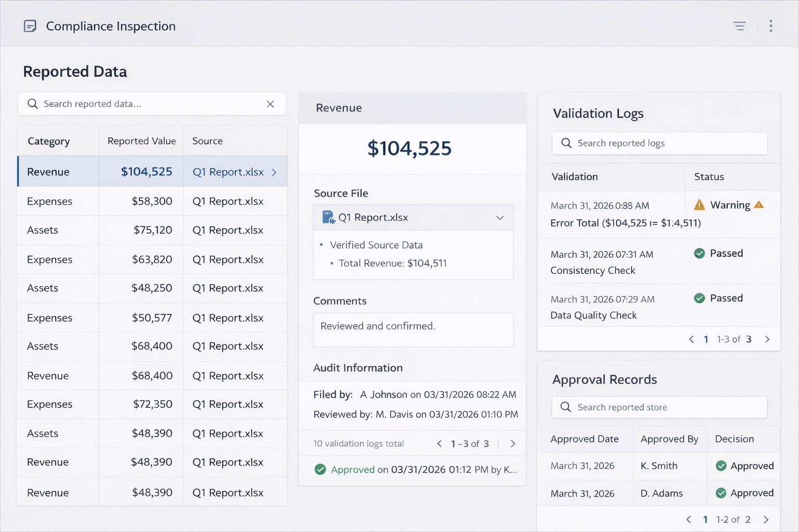Sort by the Category column header
The height and width of the screenshot is (532, 799).
(x=48, y=141)
